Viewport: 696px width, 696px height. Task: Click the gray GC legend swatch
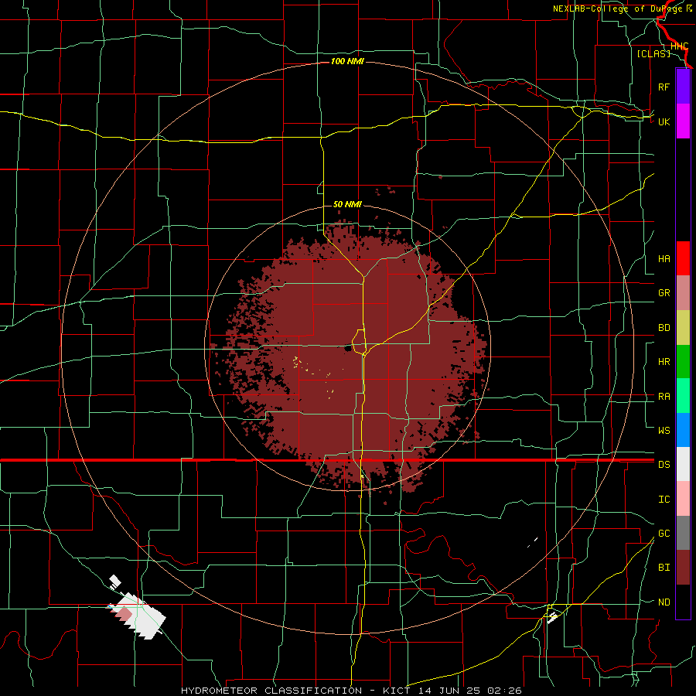point(683,533)
